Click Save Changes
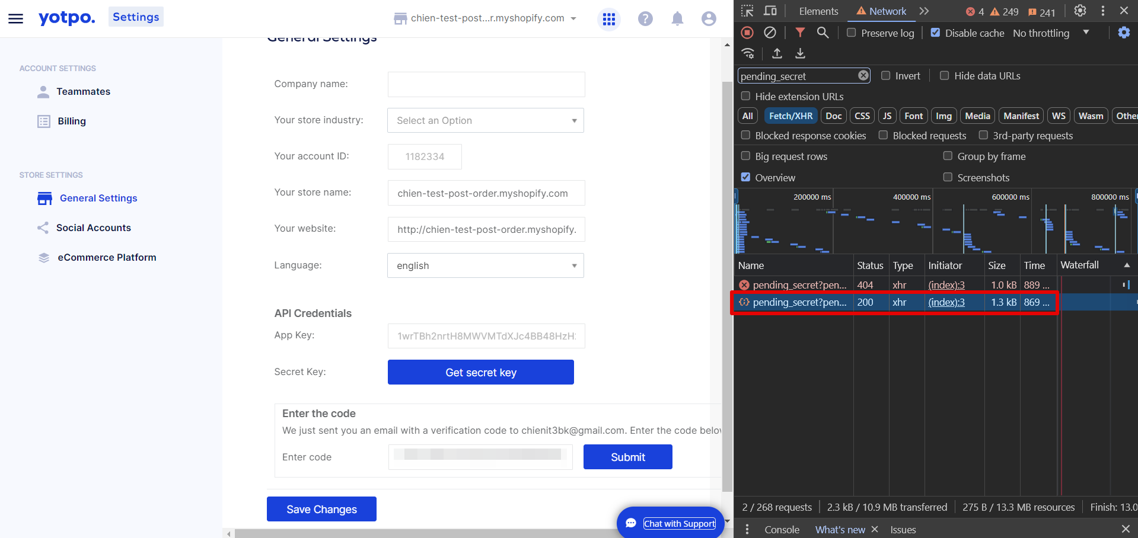1138x538 pixels. (321, 509)
